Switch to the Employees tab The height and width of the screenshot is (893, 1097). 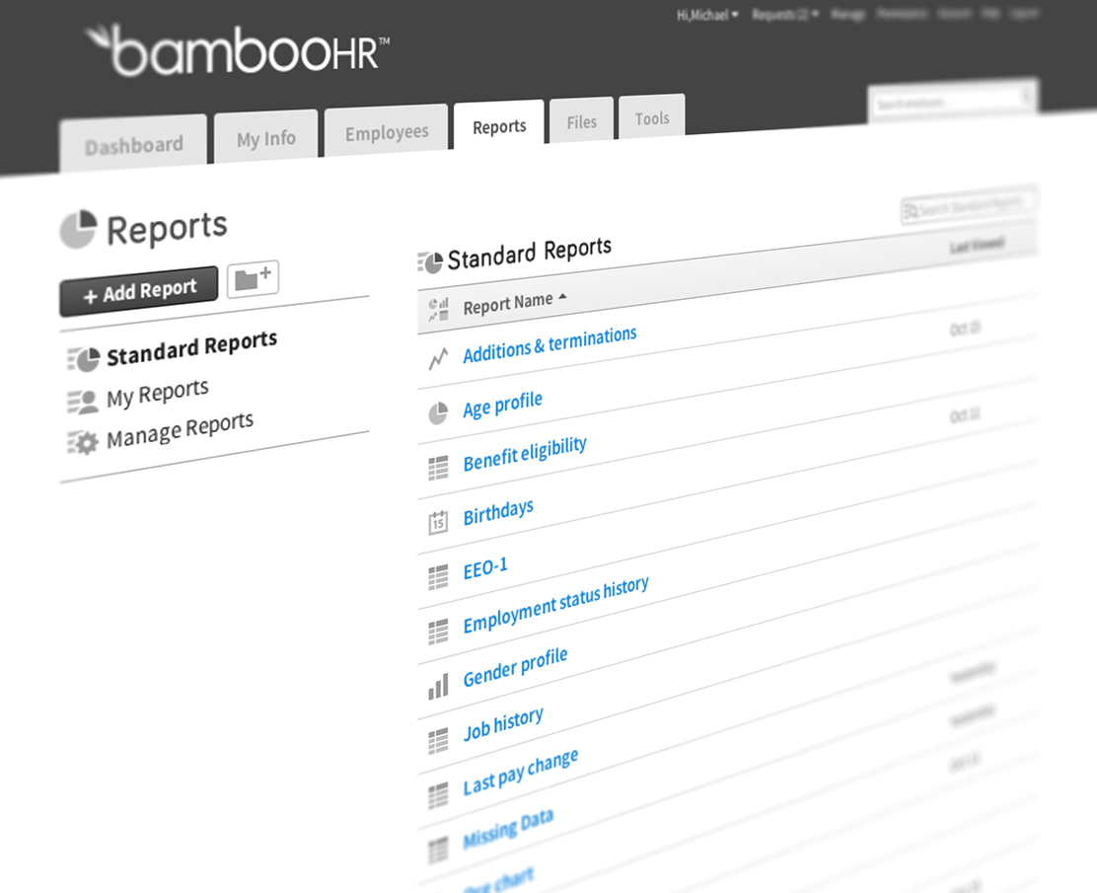[x=386, y=130]
